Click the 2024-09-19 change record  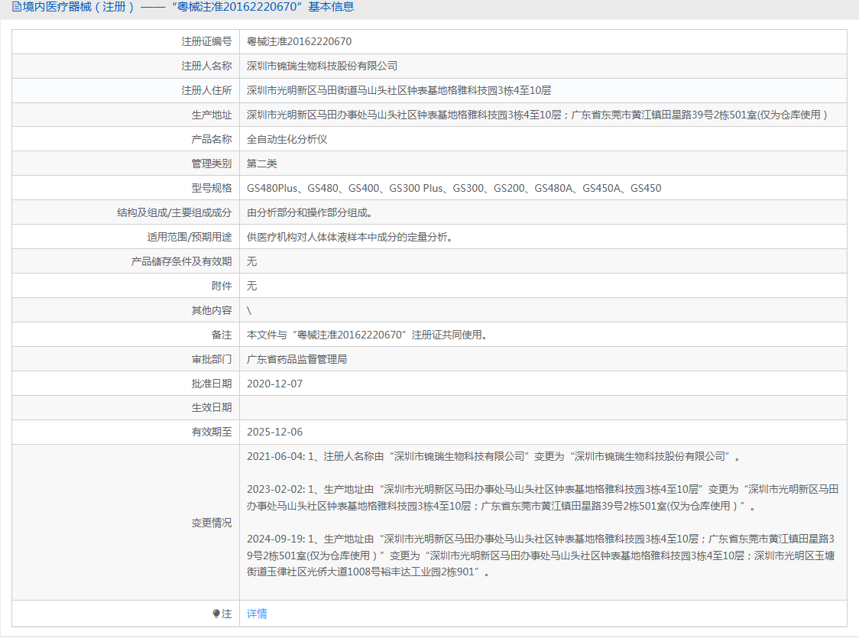[541, 555]
